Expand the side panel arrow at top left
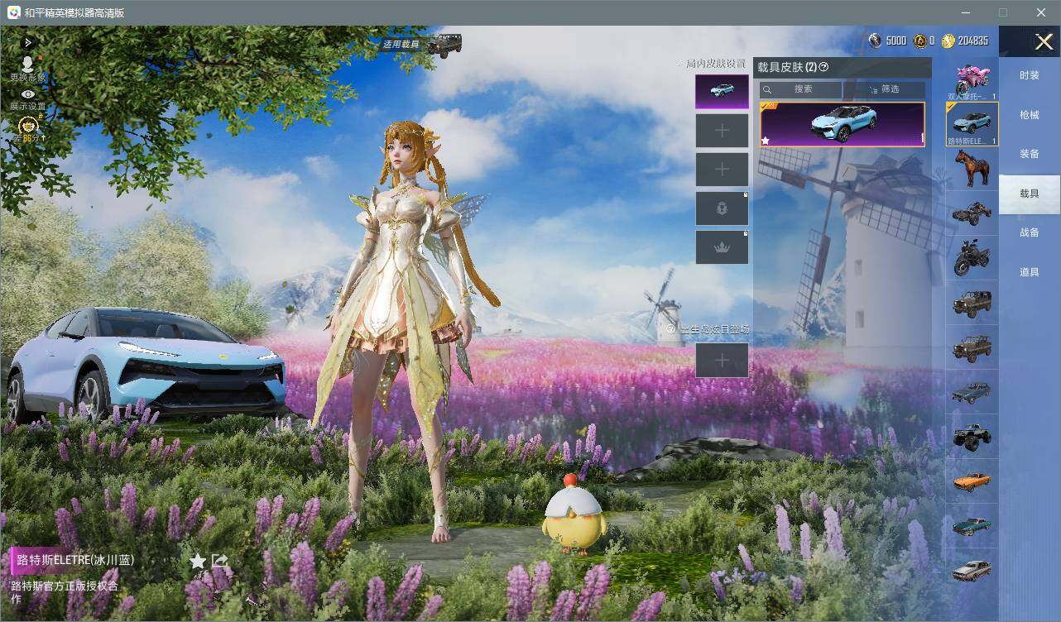Viewport: 1061px width, 622px height. click(x=28, y=42)
